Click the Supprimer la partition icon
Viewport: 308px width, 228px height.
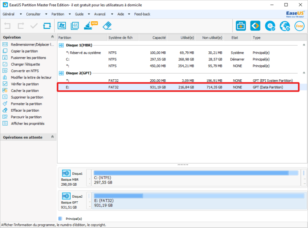click(5, 97)
